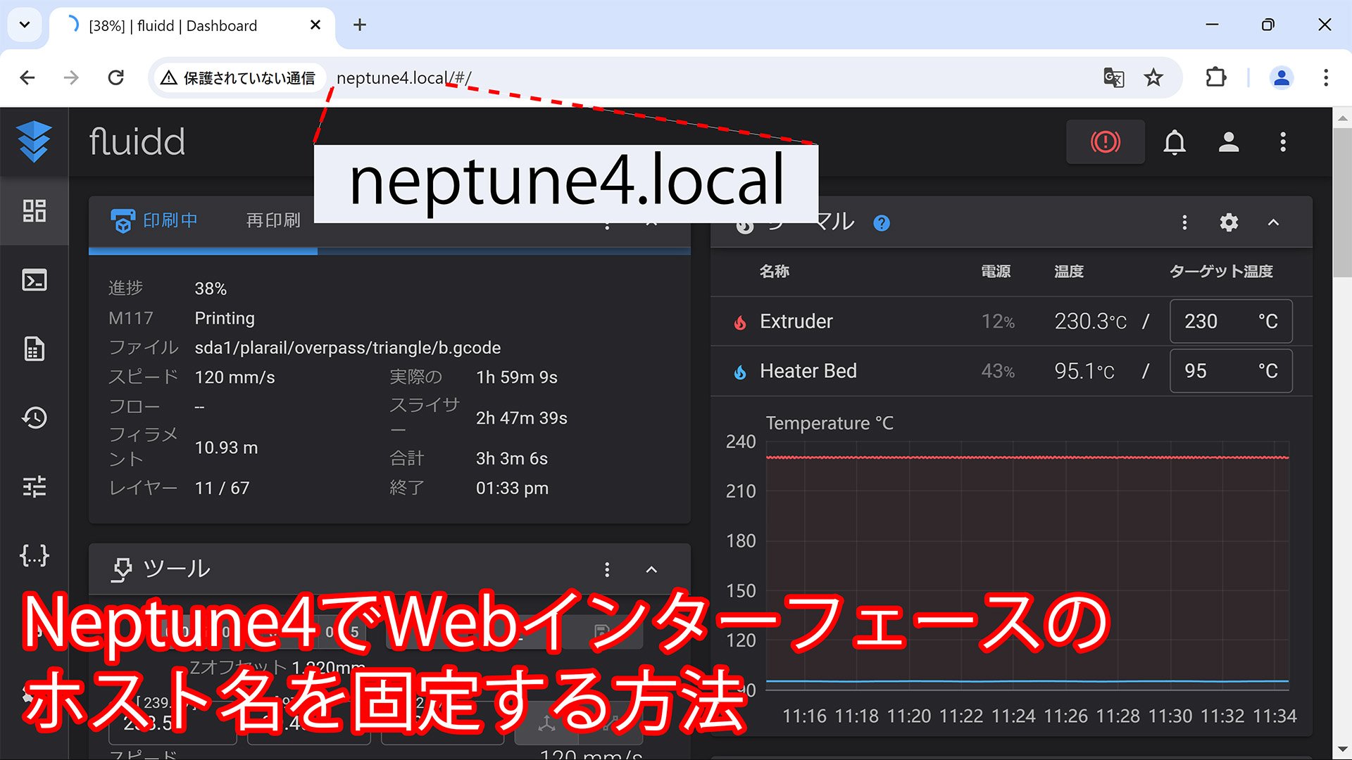Click the 01:33 pm finish time
Image resolution: width=1352 pixels, height=760 pixels.
[512, 488]
